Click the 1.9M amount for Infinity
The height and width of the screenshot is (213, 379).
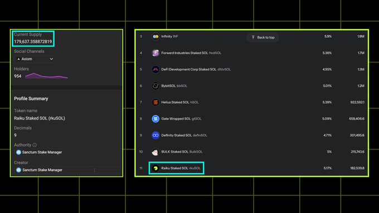coord(361,36)
